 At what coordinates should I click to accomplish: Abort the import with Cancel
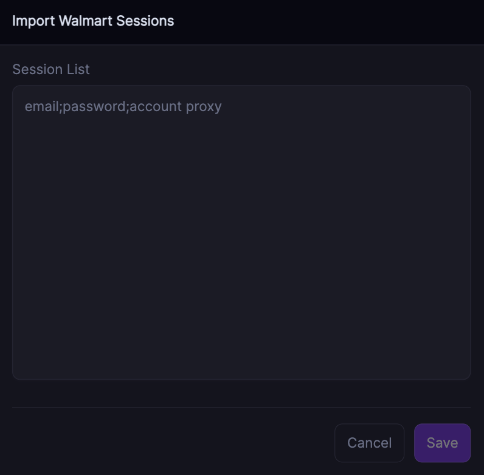tap(369, 443)
